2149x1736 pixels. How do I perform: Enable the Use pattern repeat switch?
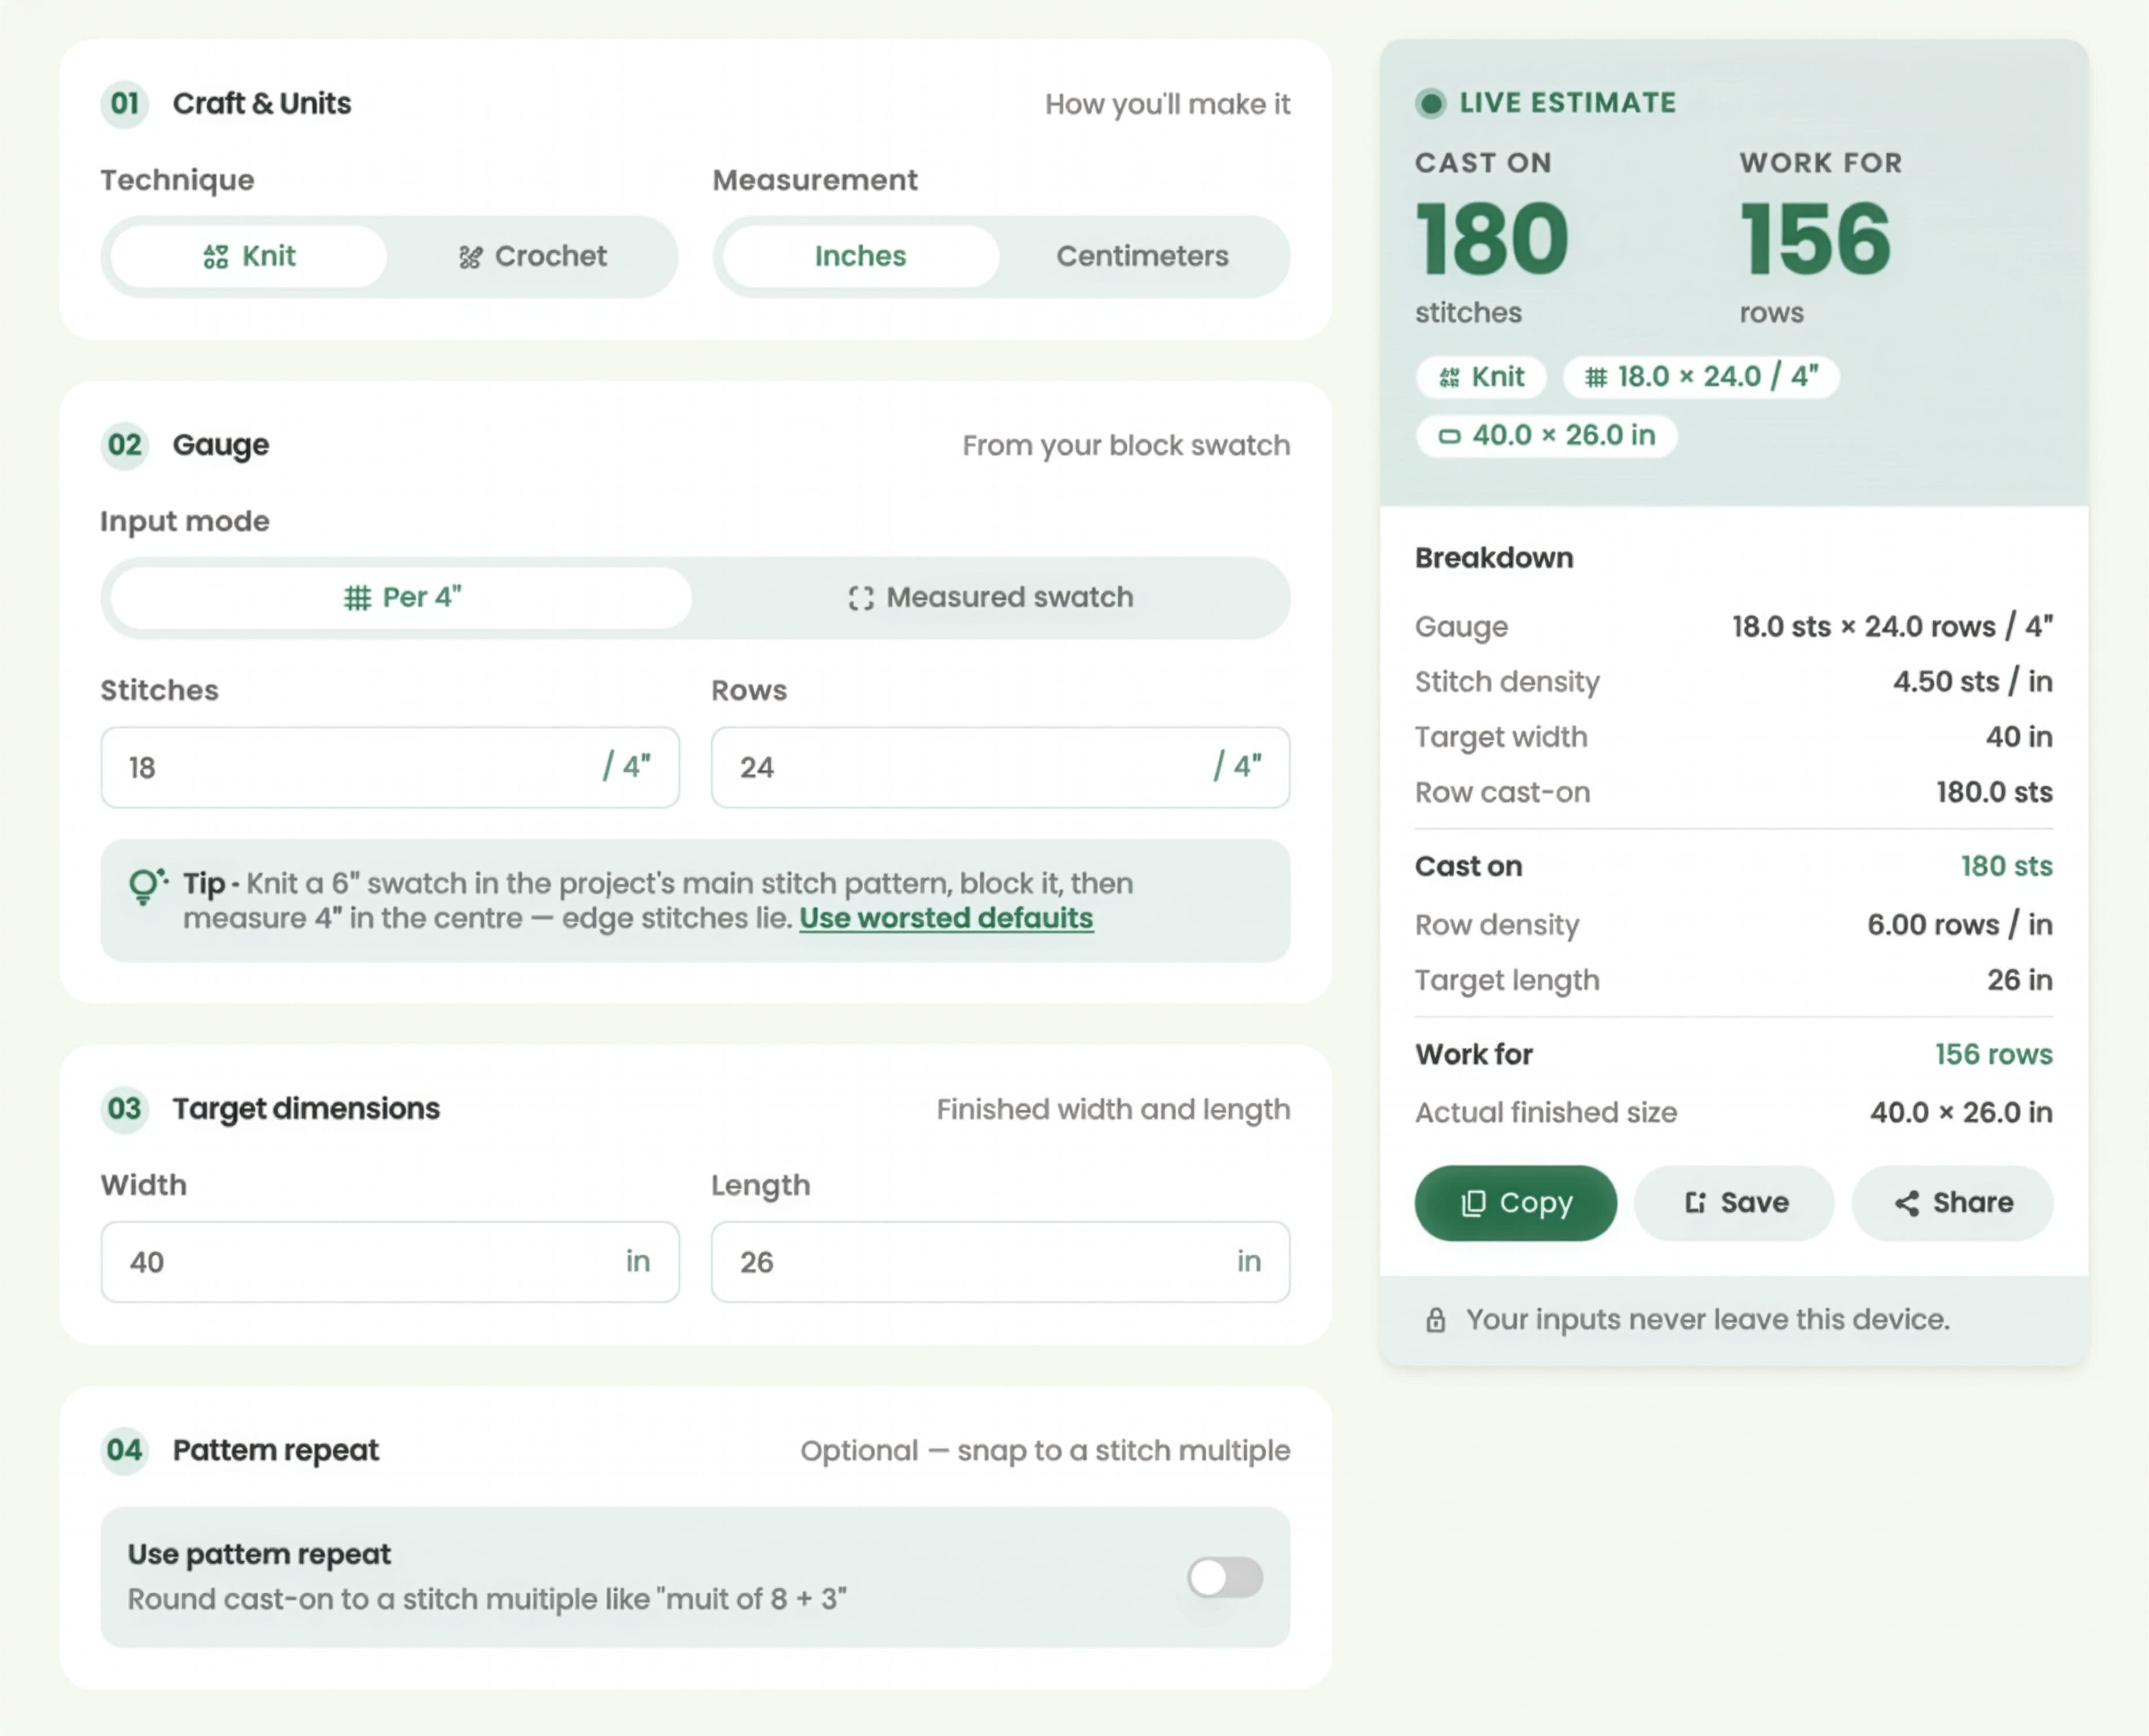[x=1225, y=1577]
